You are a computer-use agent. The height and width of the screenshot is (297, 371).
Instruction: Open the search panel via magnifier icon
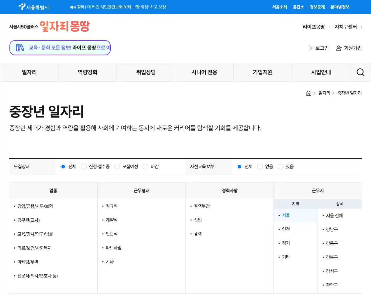point(360,72)
